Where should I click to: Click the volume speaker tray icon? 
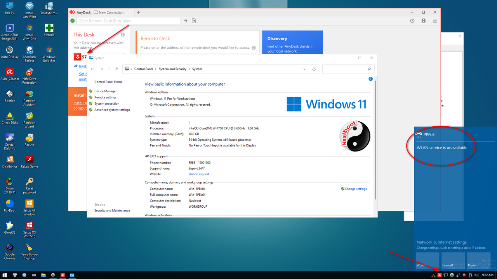click(x=476, y=275)
